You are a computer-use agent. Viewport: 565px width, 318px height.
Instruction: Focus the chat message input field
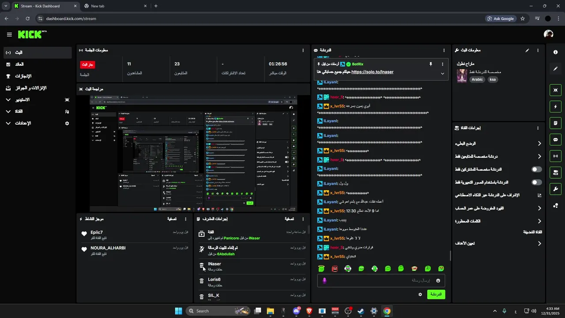tap(381, 280)
